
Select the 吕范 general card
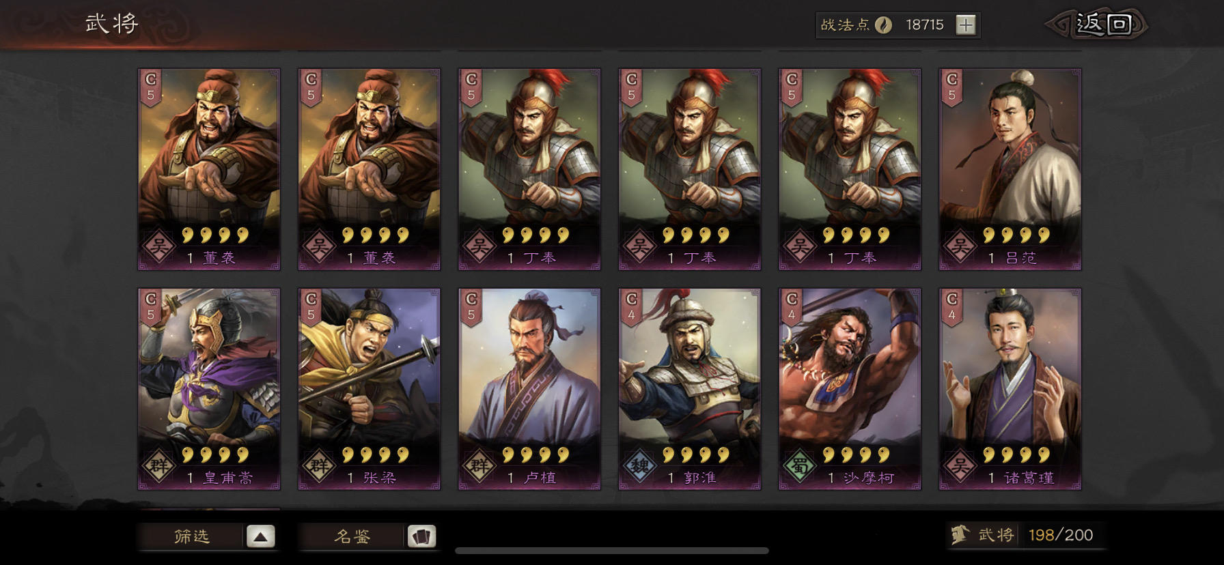tap(1010, 169)
